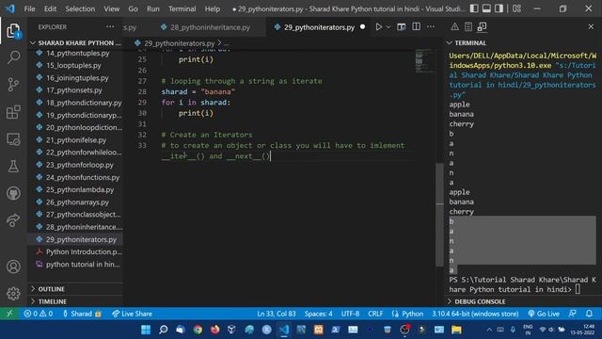Change indentation via Spaces: 4

tap(318, 314)
